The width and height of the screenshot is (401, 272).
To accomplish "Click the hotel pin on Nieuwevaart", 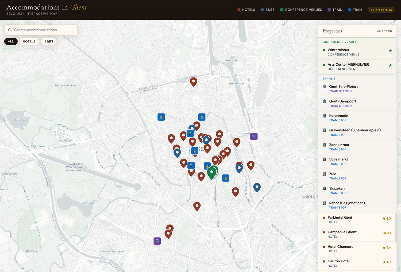I will (x=194, y=81).
